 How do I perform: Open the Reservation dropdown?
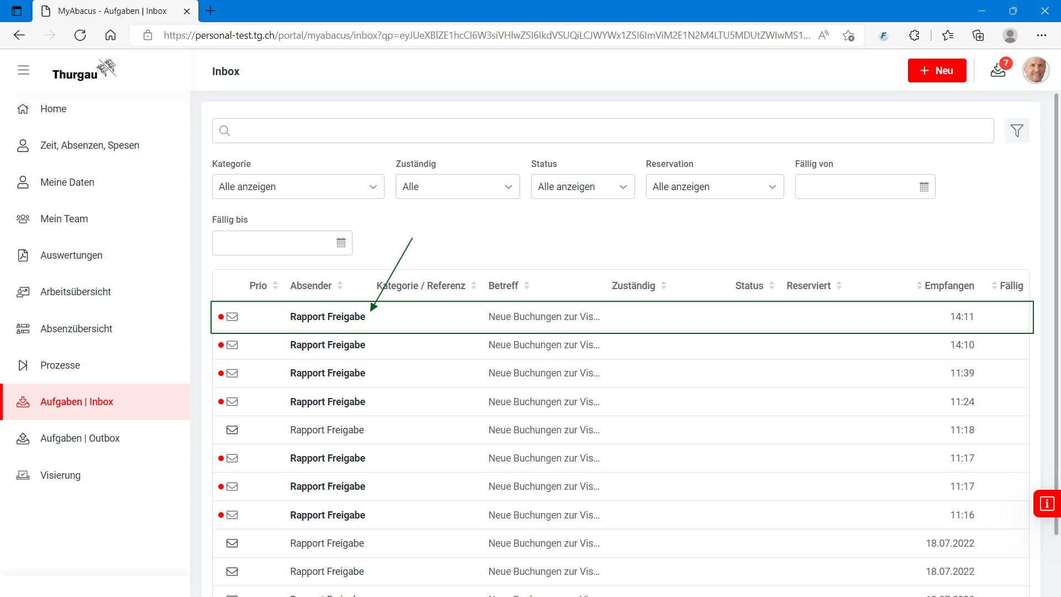click(x=714, y=187)
